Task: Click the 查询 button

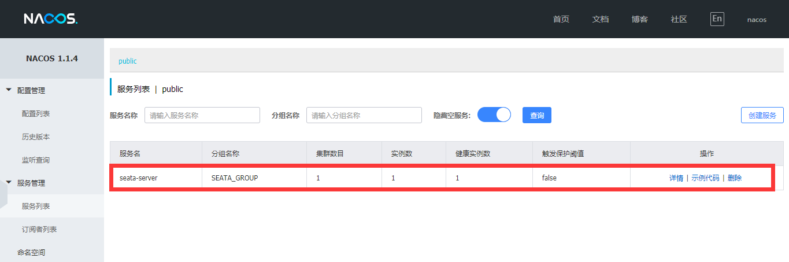Action: (x=536, y=115)
